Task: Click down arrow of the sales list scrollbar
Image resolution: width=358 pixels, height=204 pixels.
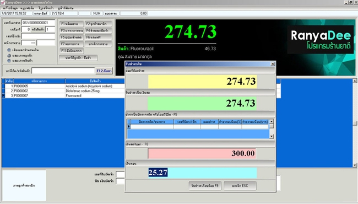Action: pyautogui.click(x=355, y=165)
